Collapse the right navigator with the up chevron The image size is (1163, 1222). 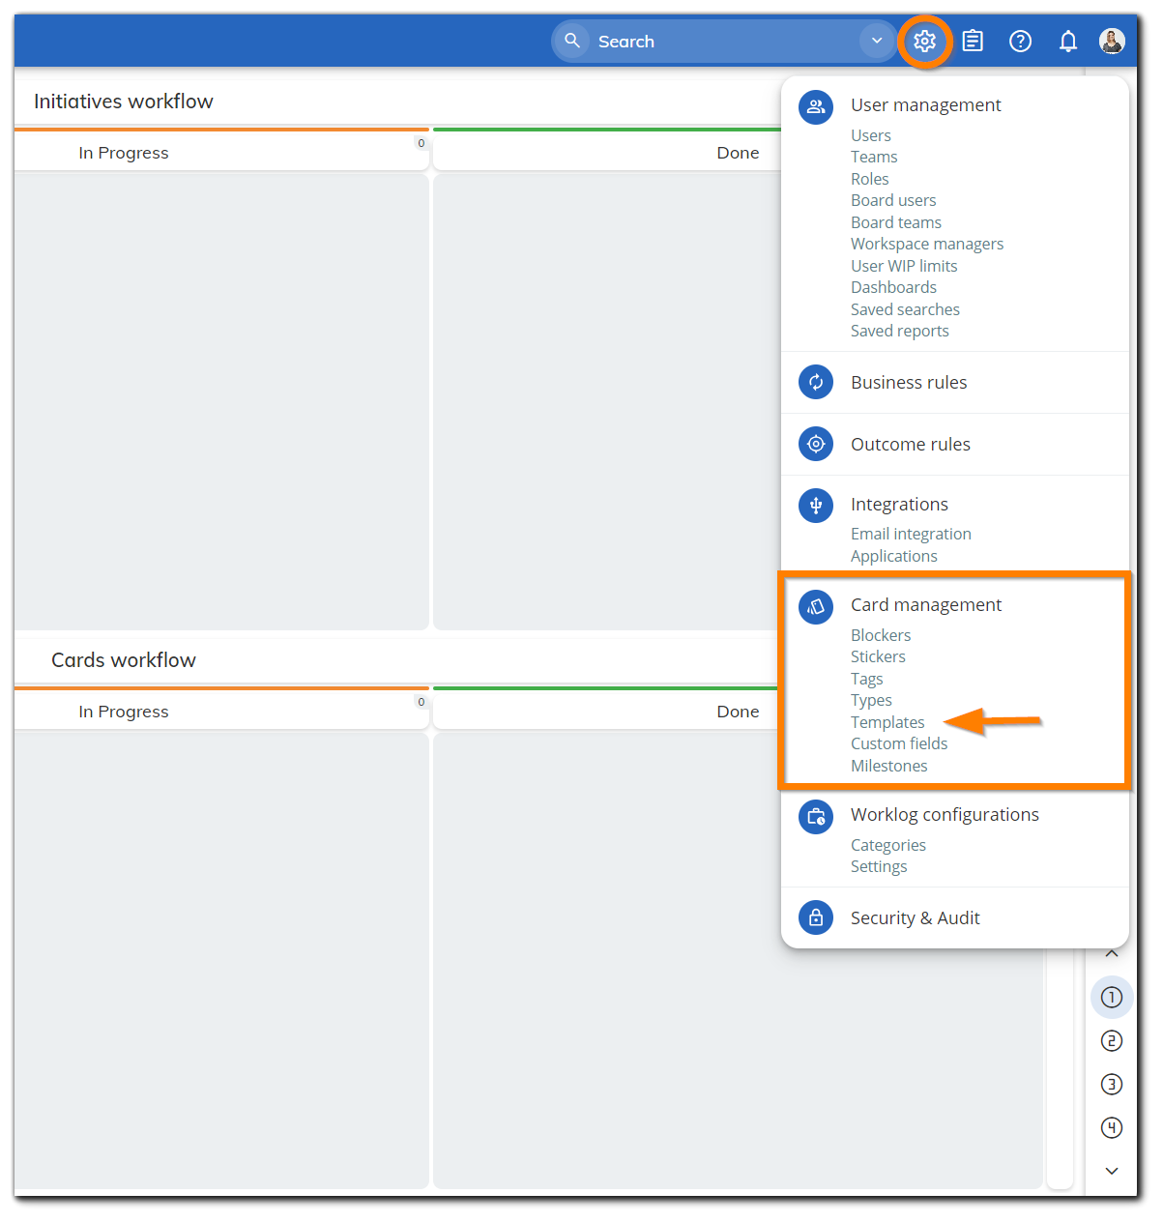coord(1111,952)
